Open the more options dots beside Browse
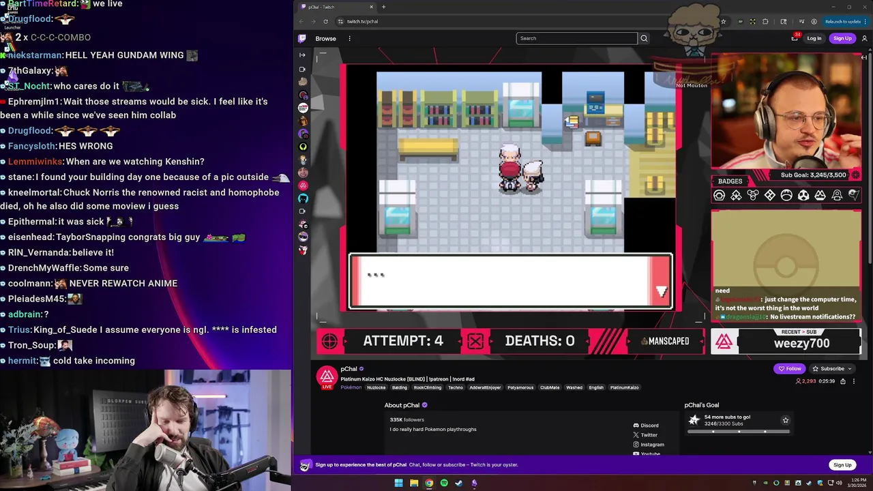This screenshot has width=873, height=491. (349, 38)
